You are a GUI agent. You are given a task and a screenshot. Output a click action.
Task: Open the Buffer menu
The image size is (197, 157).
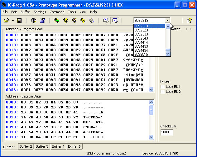pos(25,12)
